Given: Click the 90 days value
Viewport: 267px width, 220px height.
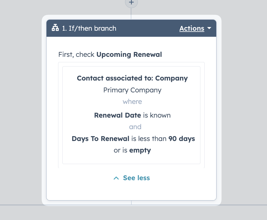Looking at the screenshot, I should [182, 139].
